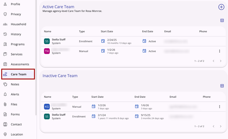
Task: Open the History page
Action: (x=16, y=34)
